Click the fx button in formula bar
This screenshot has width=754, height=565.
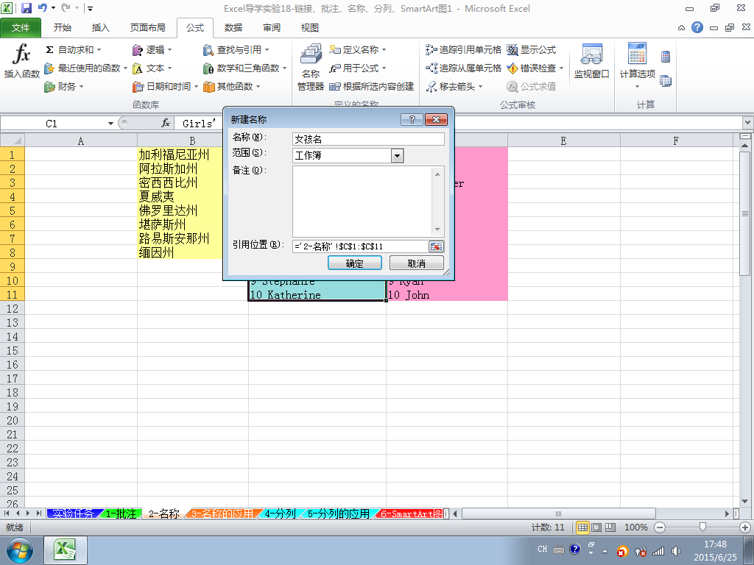[166, 124]
